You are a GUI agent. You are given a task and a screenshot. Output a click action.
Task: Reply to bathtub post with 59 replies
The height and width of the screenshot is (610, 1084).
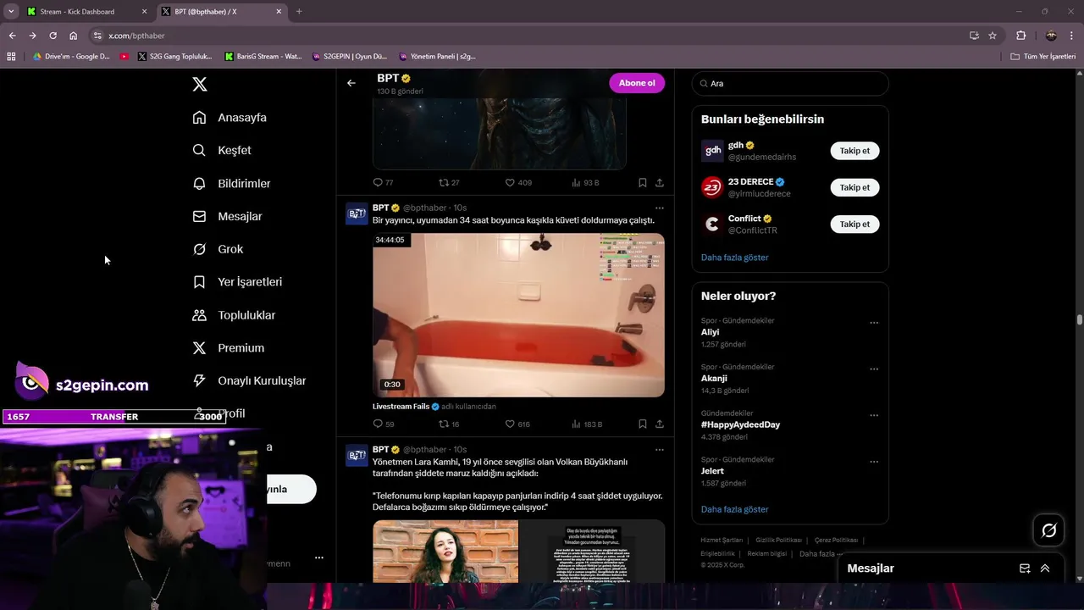384,424
